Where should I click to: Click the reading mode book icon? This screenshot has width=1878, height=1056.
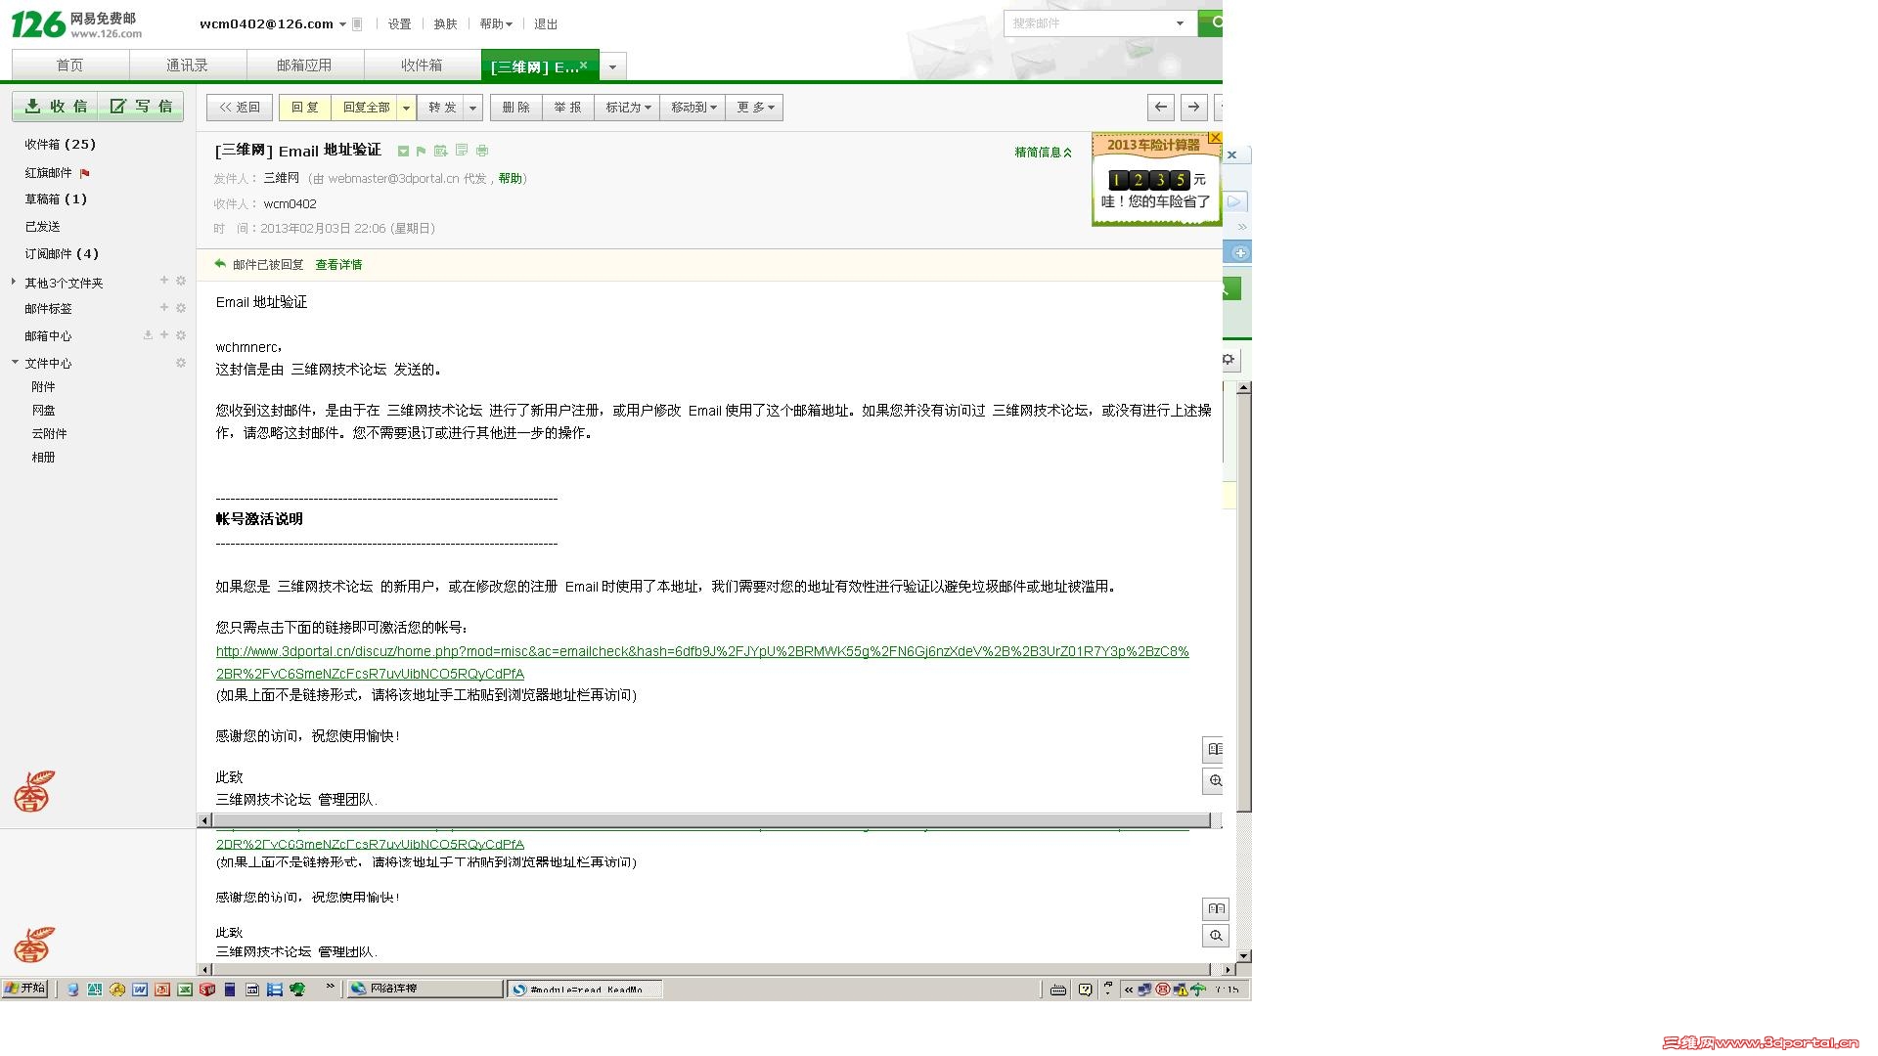coord(1215,749)
